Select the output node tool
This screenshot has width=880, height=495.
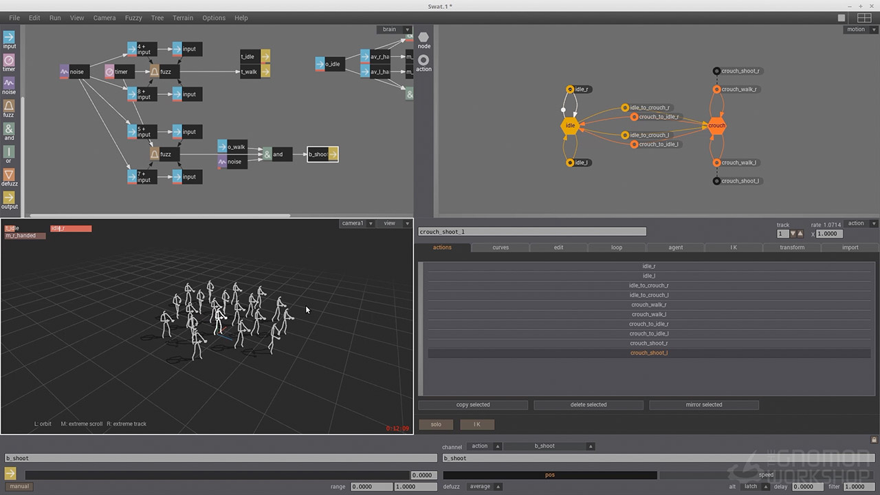point(9,198)
